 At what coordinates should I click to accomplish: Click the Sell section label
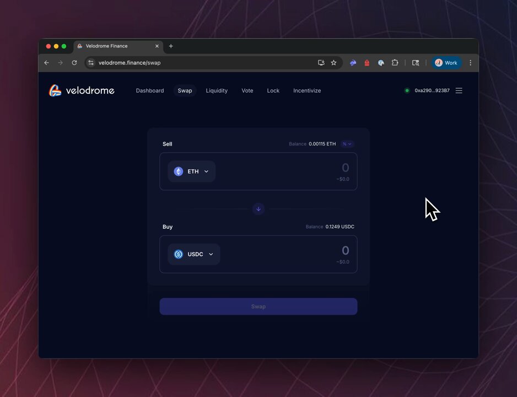167,144
